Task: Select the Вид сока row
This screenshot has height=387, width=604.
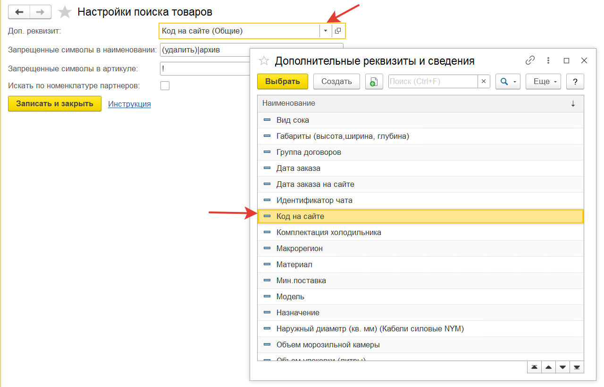Action: (x=420, y=120)
